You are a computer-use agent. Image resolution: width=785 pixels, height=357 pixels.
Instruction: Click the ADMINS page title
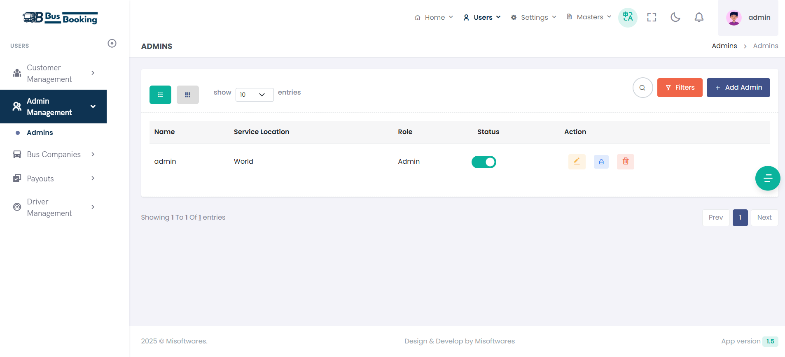tap(157, 46)
